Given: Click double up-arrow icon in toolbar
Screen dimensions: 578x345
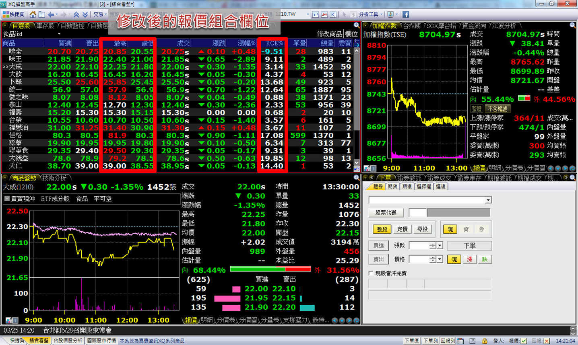Looking at the screenshot, I should pos(76,14).
